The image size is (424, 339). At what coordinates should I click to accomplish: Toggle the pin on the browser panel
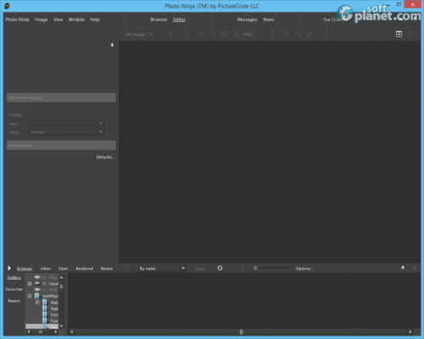pos(403,268)
